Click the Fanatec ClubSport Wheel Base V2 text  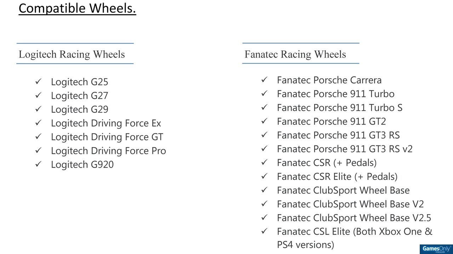[x=350, y=204]
